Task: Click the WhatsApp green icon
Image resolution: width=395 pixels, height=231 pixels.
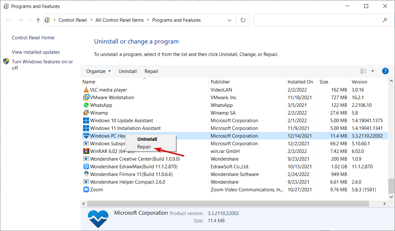Action: tap(86, 105)
